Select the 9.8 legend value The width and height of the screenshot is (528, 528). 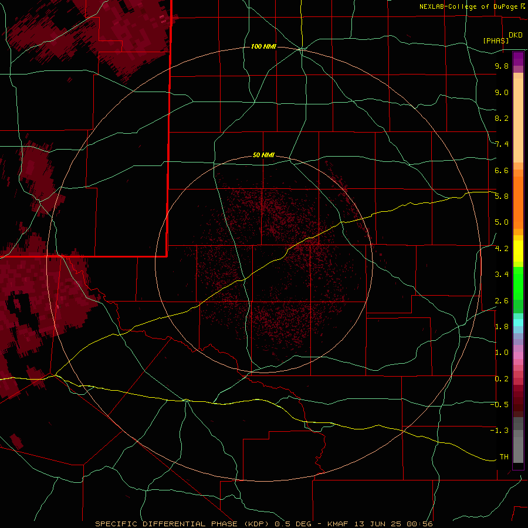coord(502,66)
